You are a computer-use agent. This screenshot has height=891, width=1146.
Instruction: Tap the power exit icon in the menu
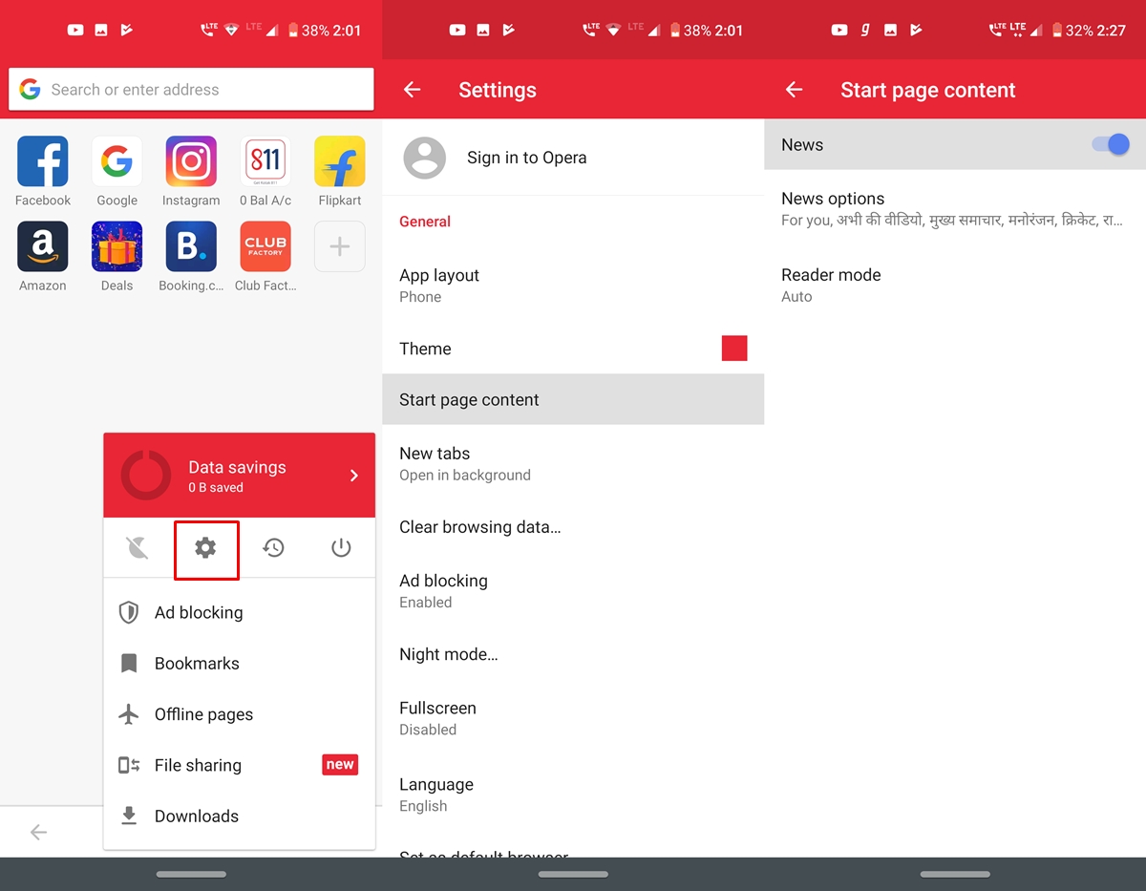tap(341, 548)
